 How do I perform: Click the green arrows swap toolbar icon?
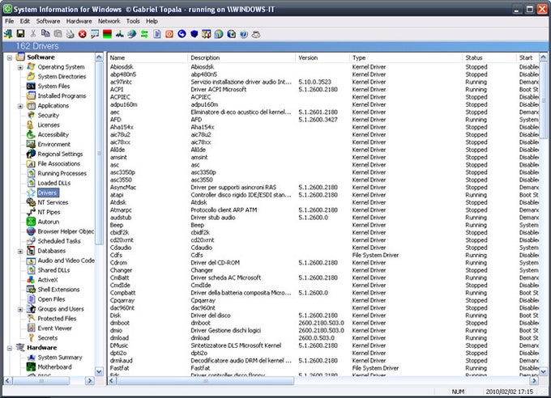[144, 34]
